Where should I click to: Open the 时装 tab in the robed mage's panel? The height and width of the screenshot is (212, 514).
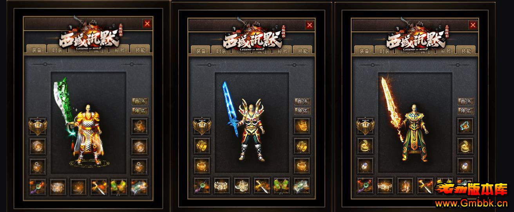385,51
